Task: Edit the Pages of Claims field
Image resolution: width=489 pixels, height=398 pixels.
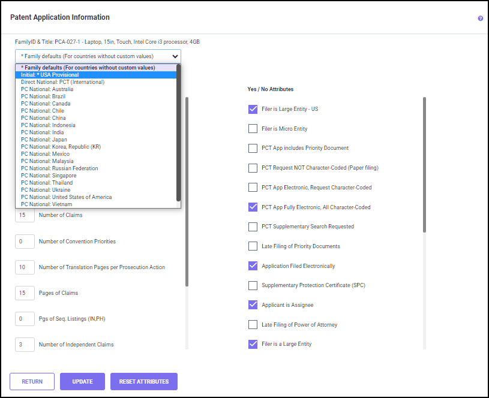Action: [25, 293]
